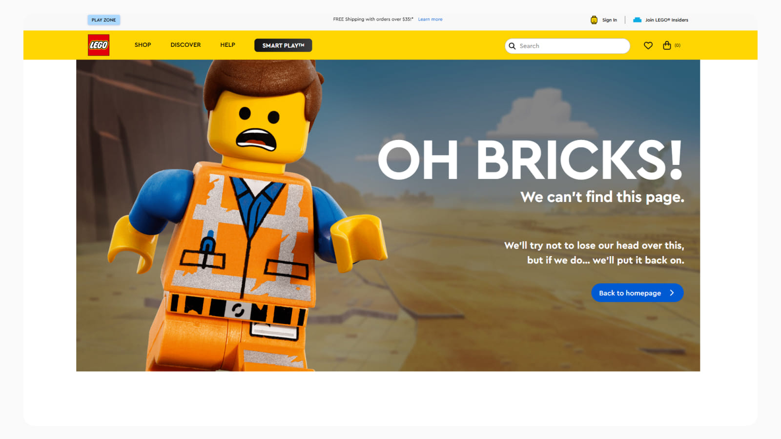Open the Learn more shipping link
Image resolution: width=781 pixels, height=439 pixels.
pyautogui.click(x=430, y=19)
